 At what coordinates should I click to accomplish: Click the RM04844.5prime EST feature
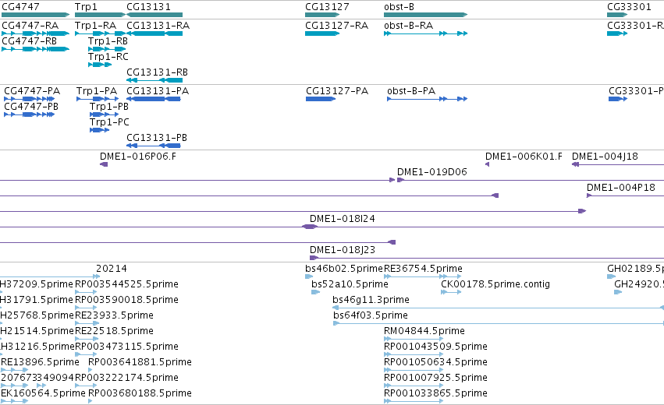coord(414,339)
